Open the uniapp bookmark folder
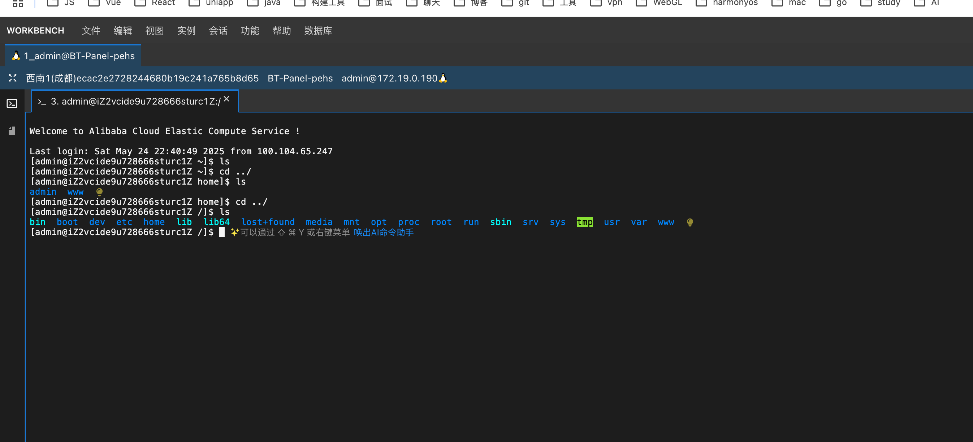The height and width of the screenshot is (442, 973). [211, 3]
